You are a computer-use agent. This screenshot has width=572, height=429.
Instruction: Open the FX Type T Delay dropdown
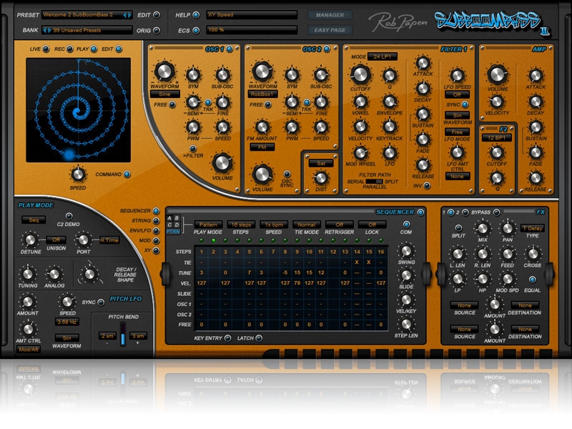pos(532,227)
